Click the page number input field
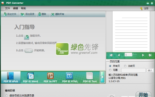The width and height of the screenshot is (155, 97). coord(128,54)
